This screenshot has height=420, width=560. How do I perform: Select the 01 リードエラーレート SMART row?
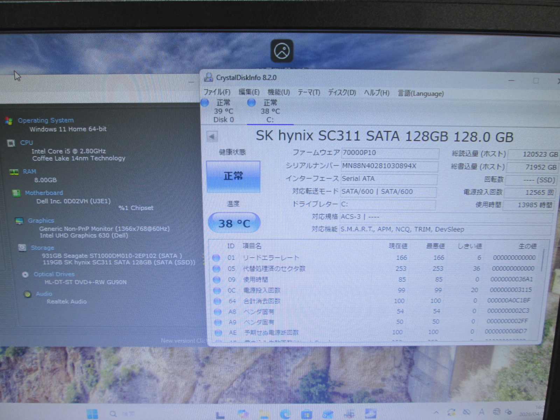[271, 258]
